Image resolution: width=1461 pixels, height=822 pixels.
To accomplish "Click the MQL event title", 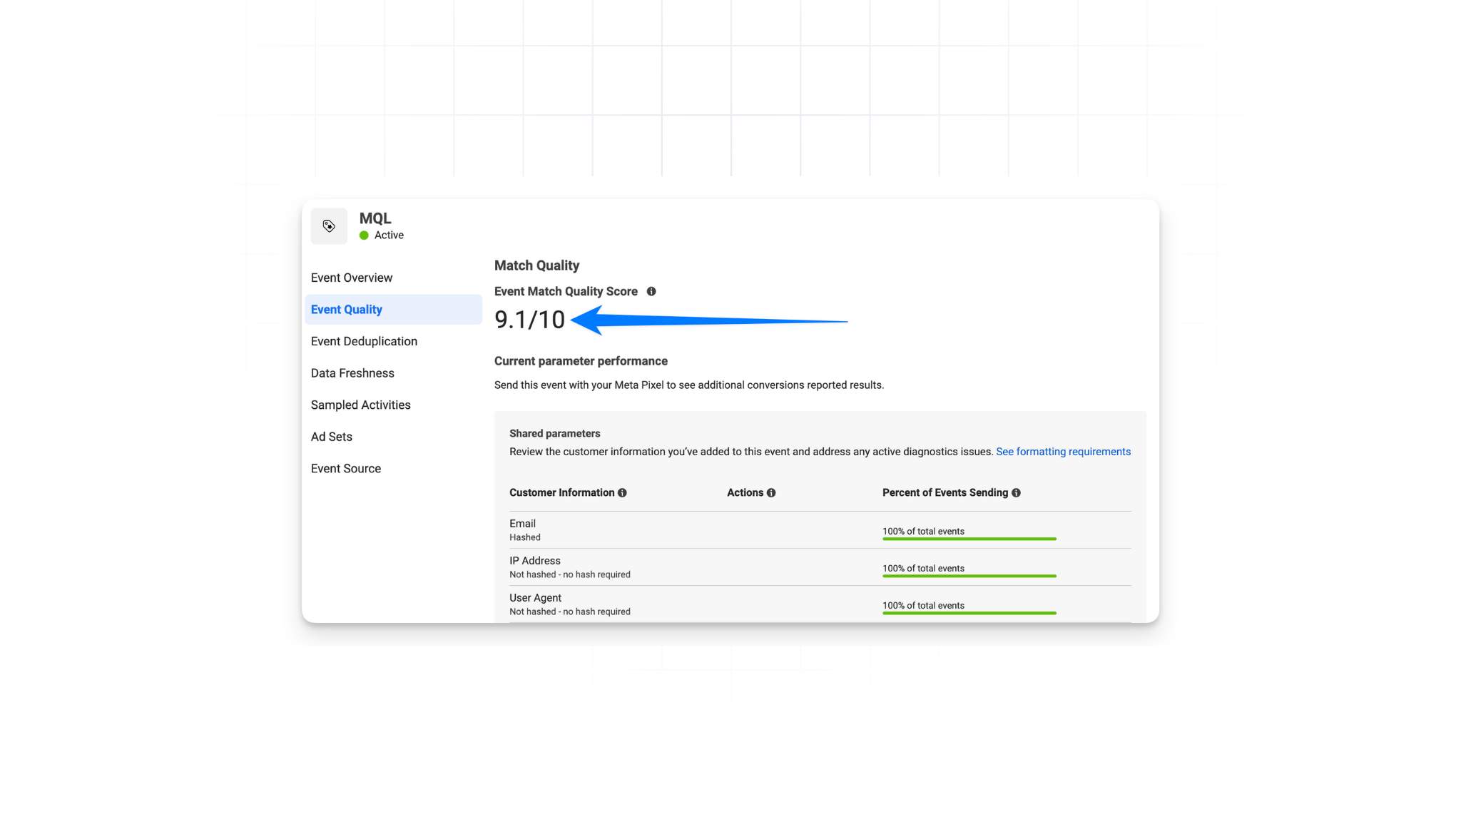I will 375,218.
